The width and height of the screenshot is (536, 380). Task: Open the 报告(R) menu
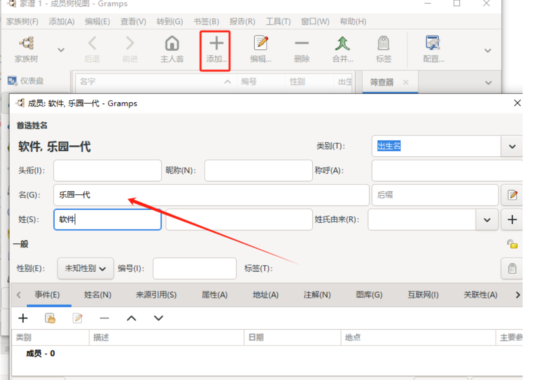(242, 21)
